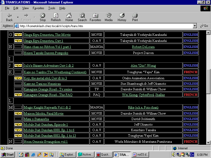211x158 pixels.
Task: Switch to no03.d... taskbar document
Action: (x=141, y=155)
